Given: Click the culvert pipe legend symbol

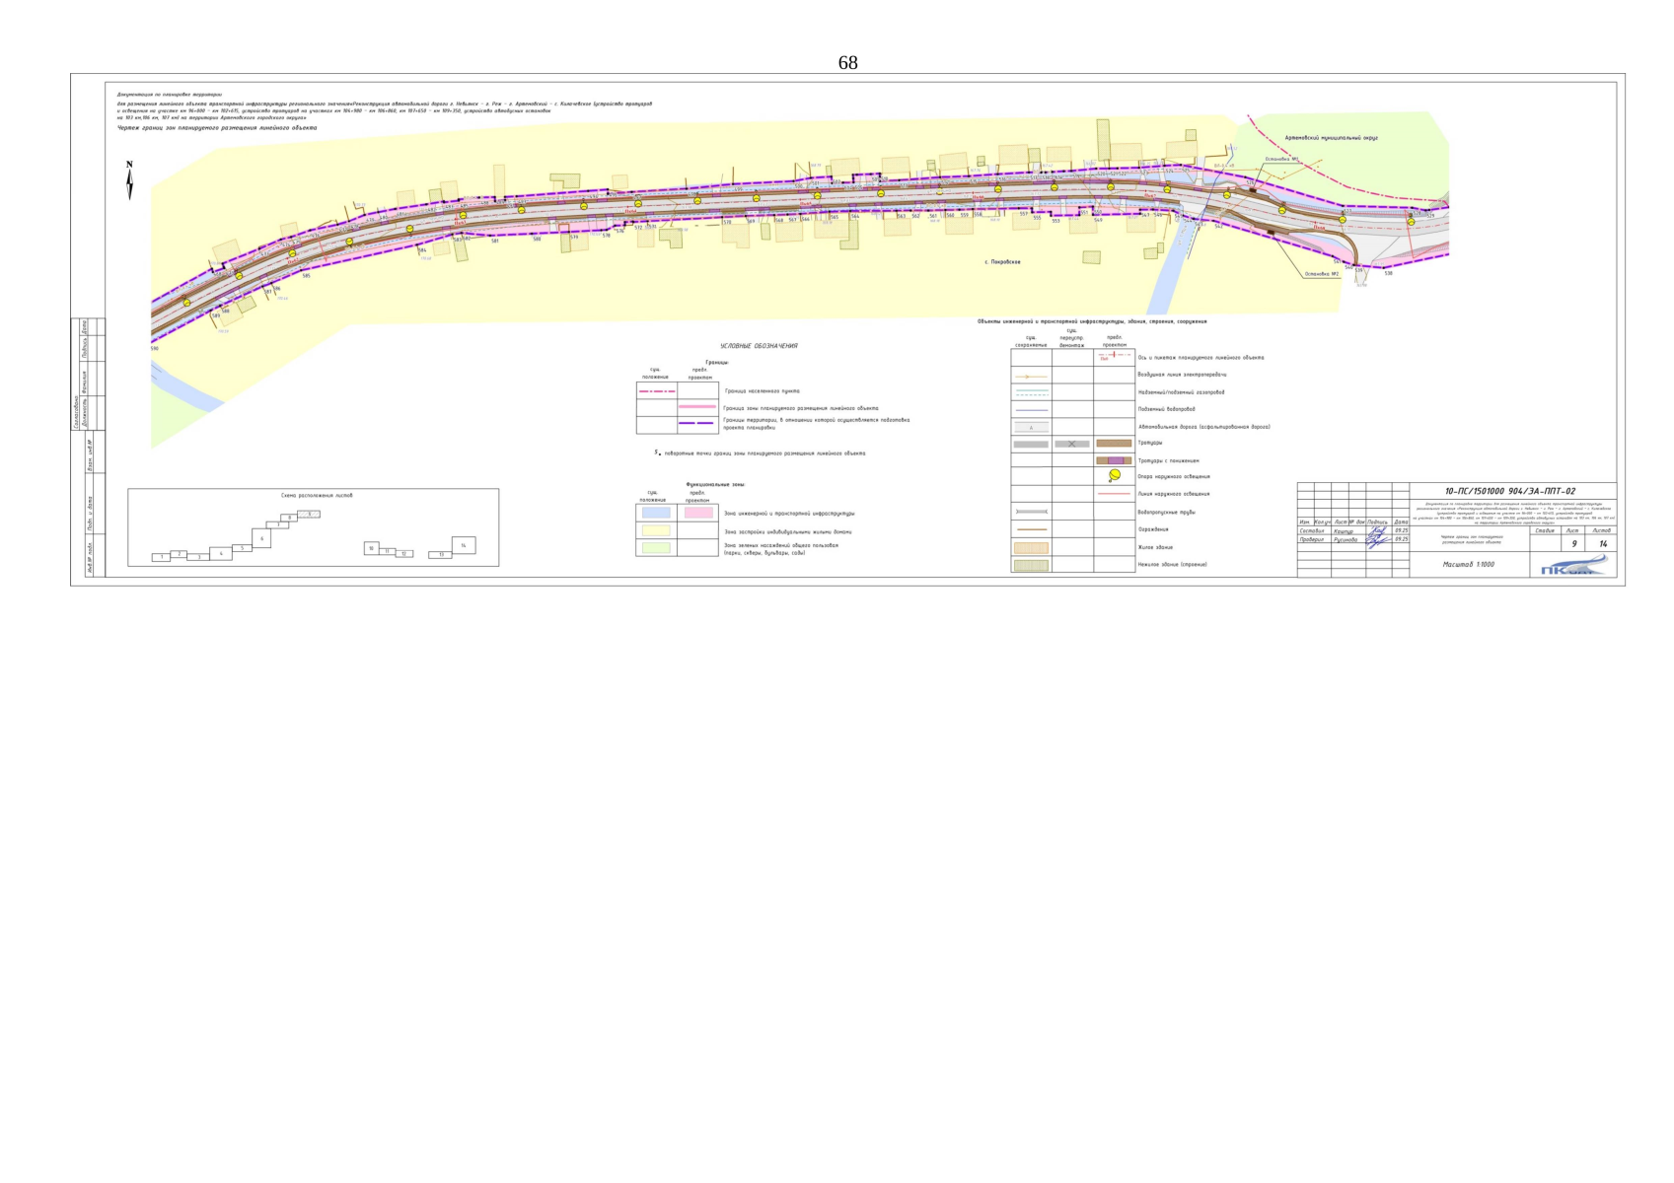Looking at the screenshot, I should (x=1031, y=512).
